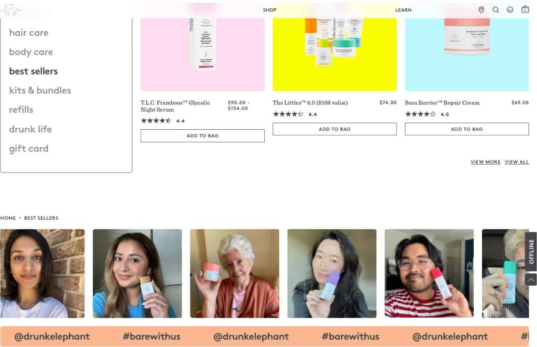
Task: Click the VIEW ALL link
Action: 517,162
